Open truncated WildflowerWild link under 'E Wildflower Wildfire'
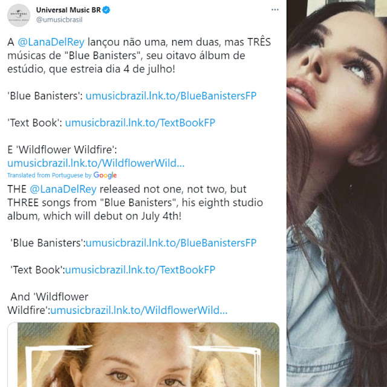Screen dimensions: 387x387 (96, 163)
